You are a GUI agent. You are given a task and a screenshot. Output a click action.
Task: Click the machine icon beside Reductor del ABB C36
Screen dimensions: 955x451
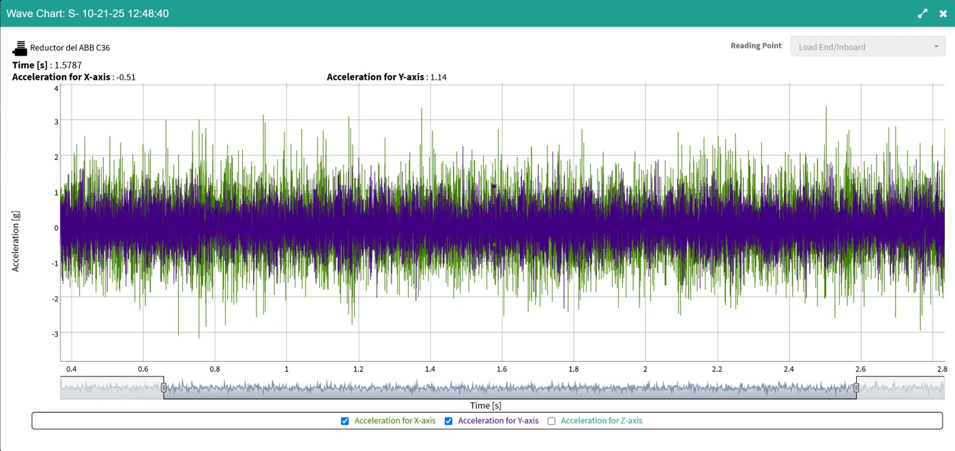(x=20, y=48)
